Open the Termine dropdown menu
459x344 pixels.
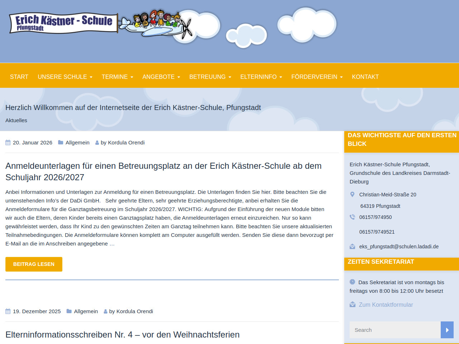coord(117,77)
